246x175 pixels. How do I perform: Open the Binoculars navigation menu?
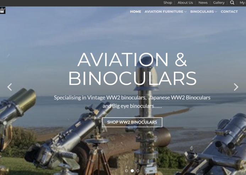point(202,12)
